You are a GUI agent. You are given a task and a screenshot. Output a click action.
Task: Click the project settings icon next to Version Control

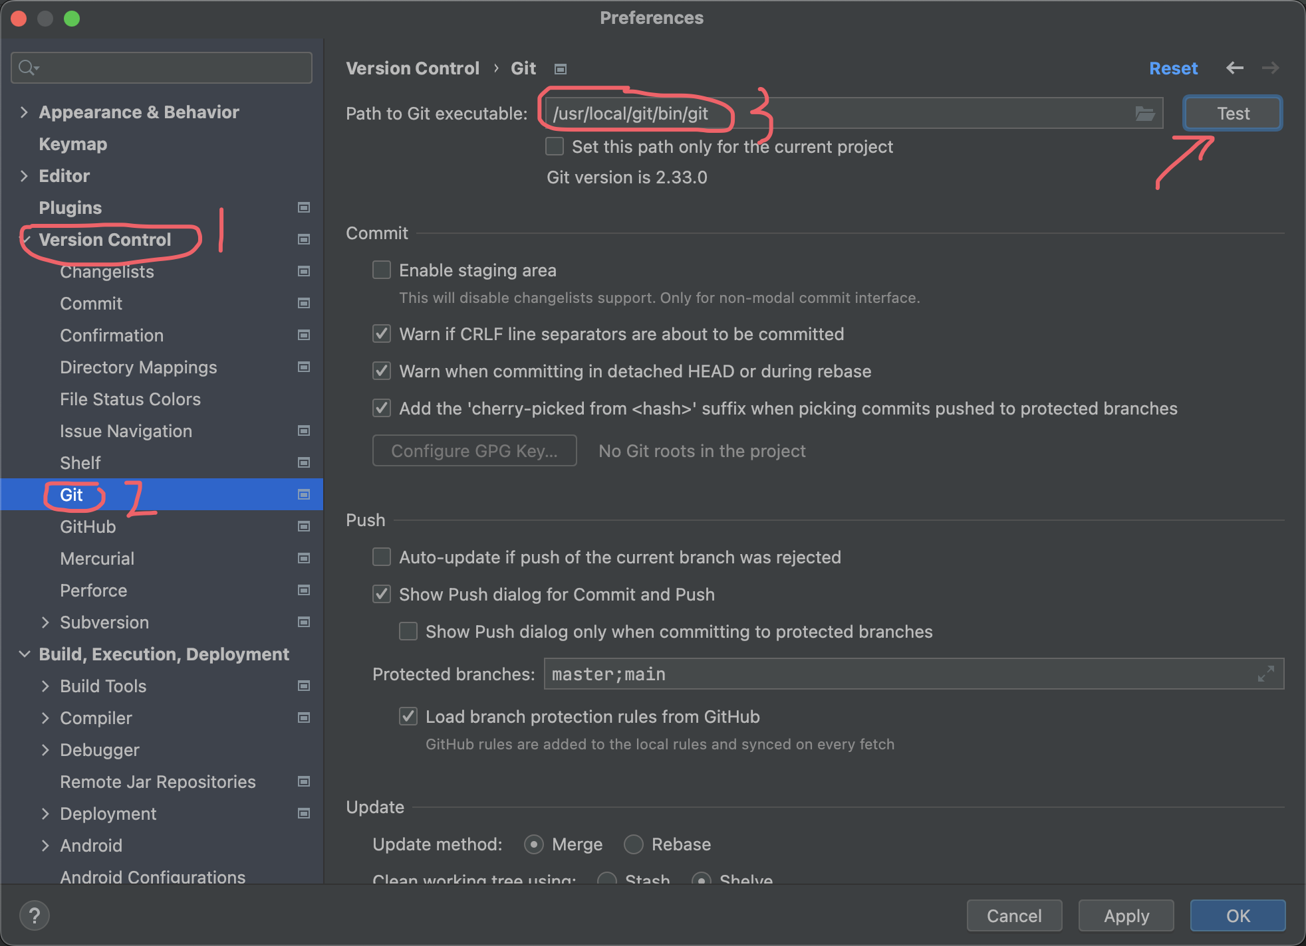[x=304, y=239]
